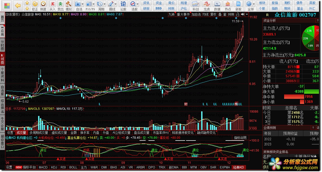Toggle 重大事件 major events markers

point(184,14)
